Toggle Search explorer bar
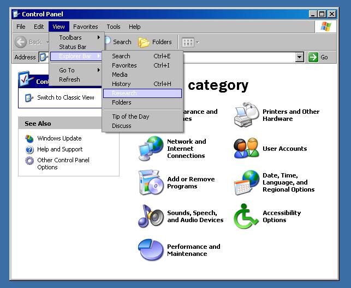The height and width of the screenshot is (288, 351). 142,56
